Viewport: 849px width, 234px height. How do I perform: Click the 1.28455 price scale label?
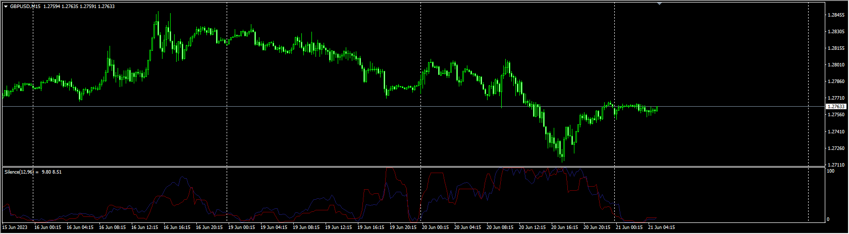(x=835, y=15)
